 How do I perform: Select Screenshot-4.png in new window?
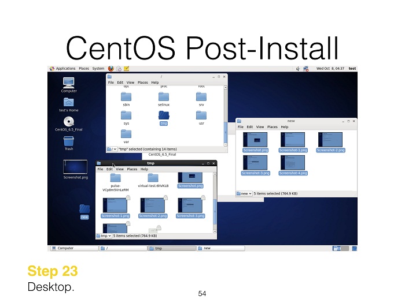coord(293,165)
